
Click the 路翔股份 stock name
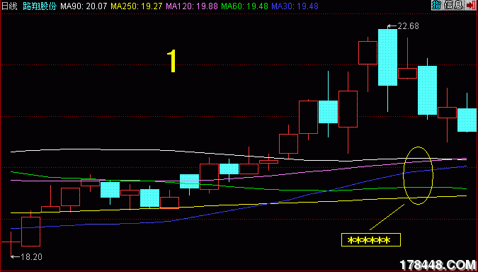[40, 6]
